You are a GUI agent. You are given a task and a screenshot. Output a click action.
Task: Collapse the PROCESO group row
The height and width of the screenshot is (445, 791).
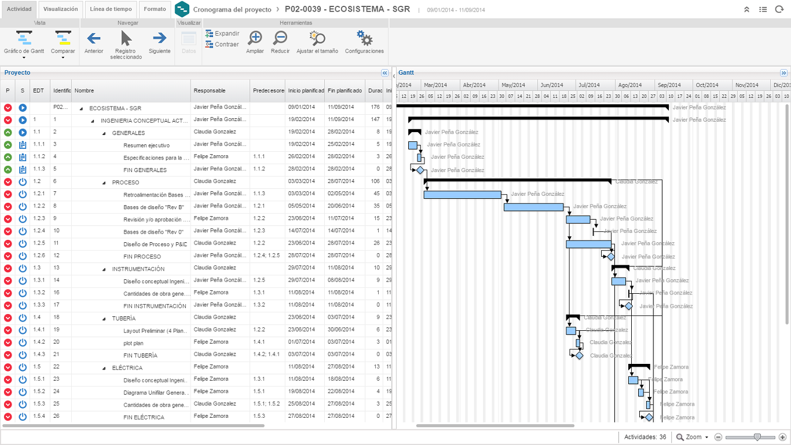(104, 183)
